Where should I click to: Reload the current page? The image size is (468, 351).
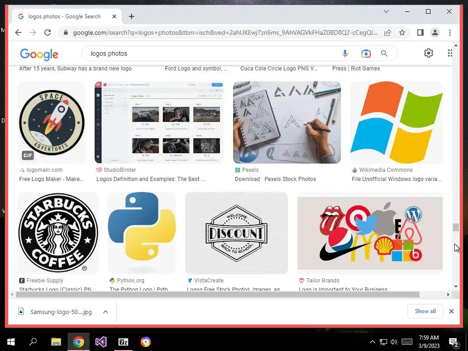tap(48, 32)
